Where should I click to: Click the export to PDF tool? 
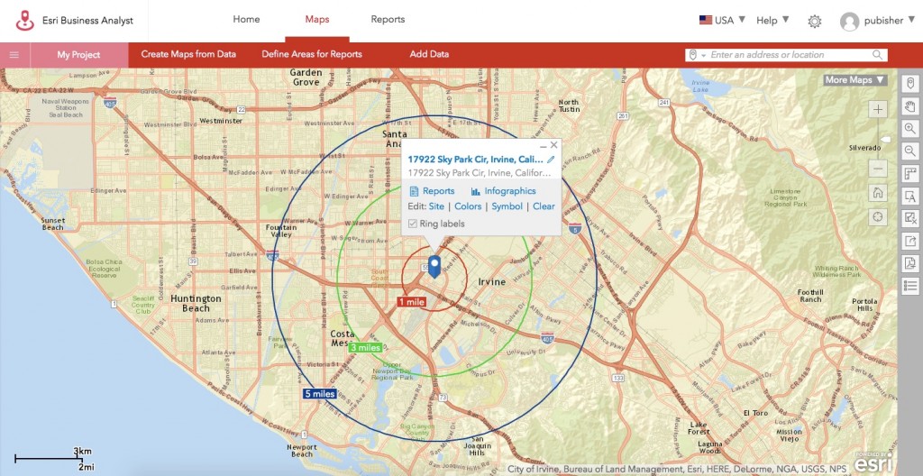[910, 263]
